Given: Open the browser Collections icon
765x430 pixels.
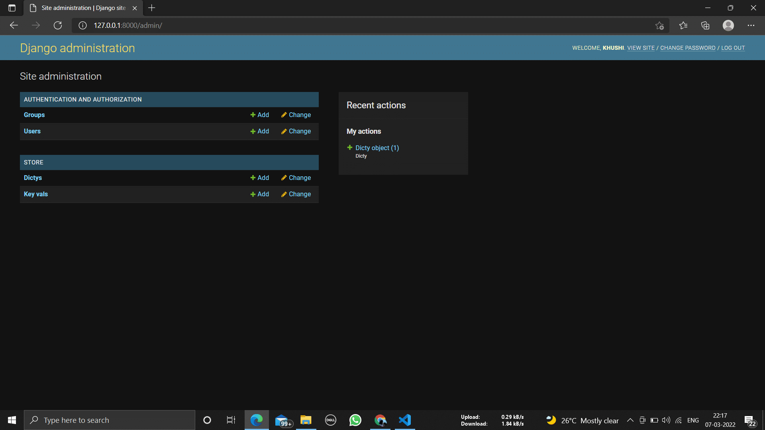Looking at the screenshot, I should click(x=705, y=25).
